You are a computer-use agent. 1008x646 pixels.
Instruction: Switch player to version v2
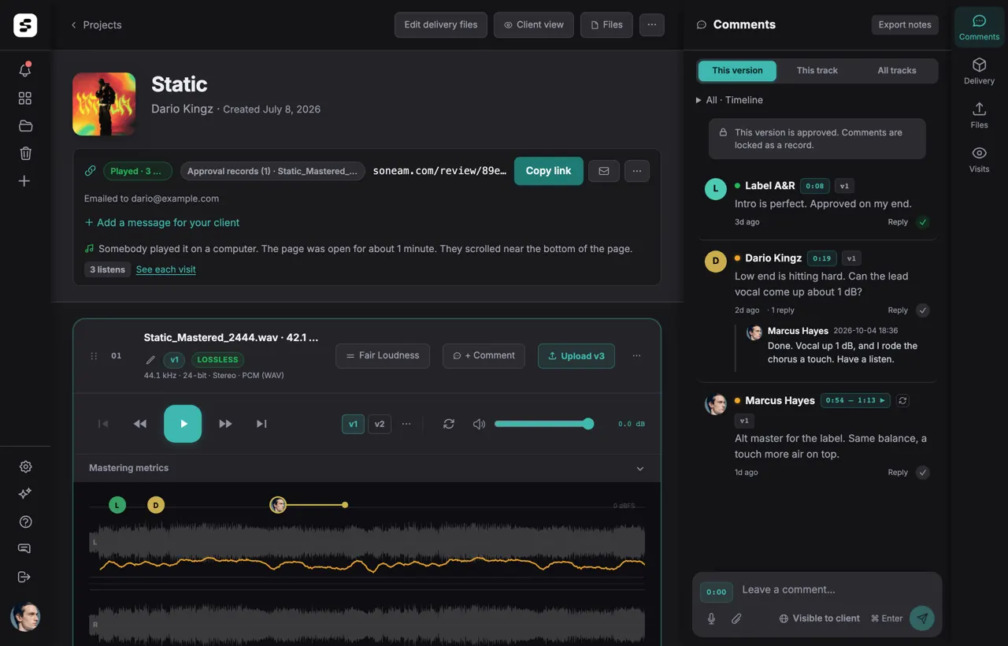click(x=380, y=424)
